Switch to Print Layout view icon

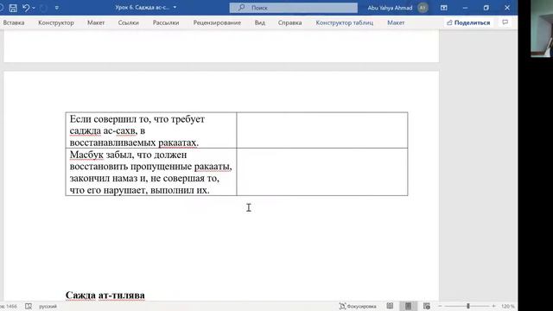coord(408,306)
